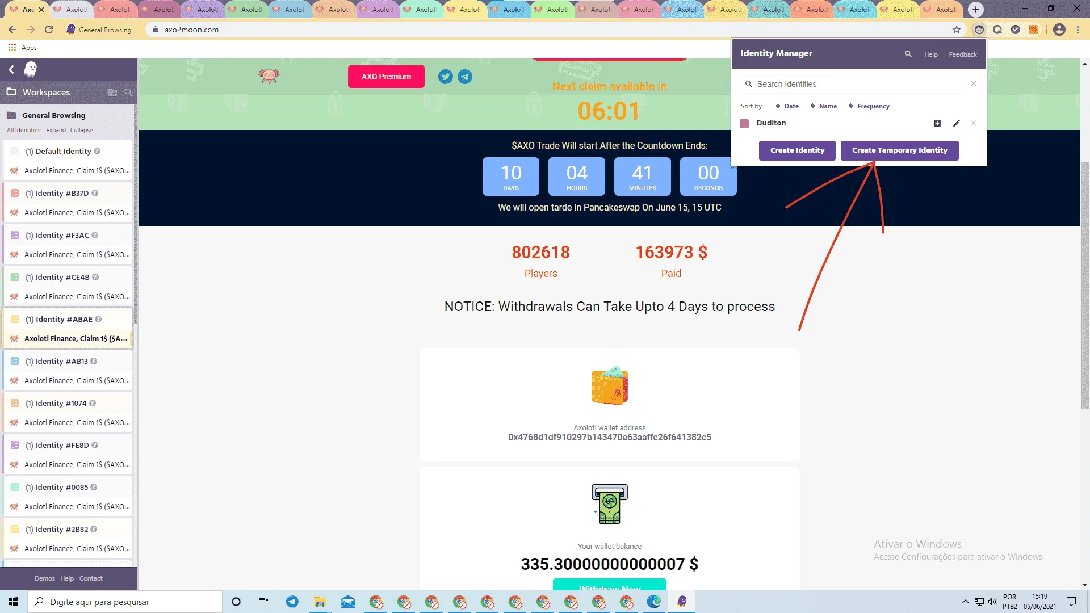Collapse all identities in the sidebar
Viewport: 1090px width, 613px height.
(81, 130)
